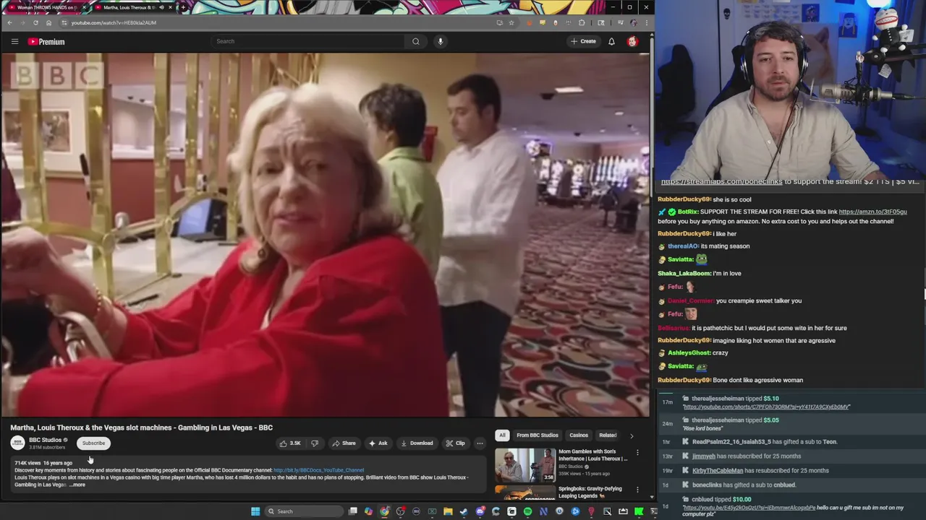Open BBC Studios channel avatar
Viewport: 926px width, 520px height.
(x=17, y=443)
